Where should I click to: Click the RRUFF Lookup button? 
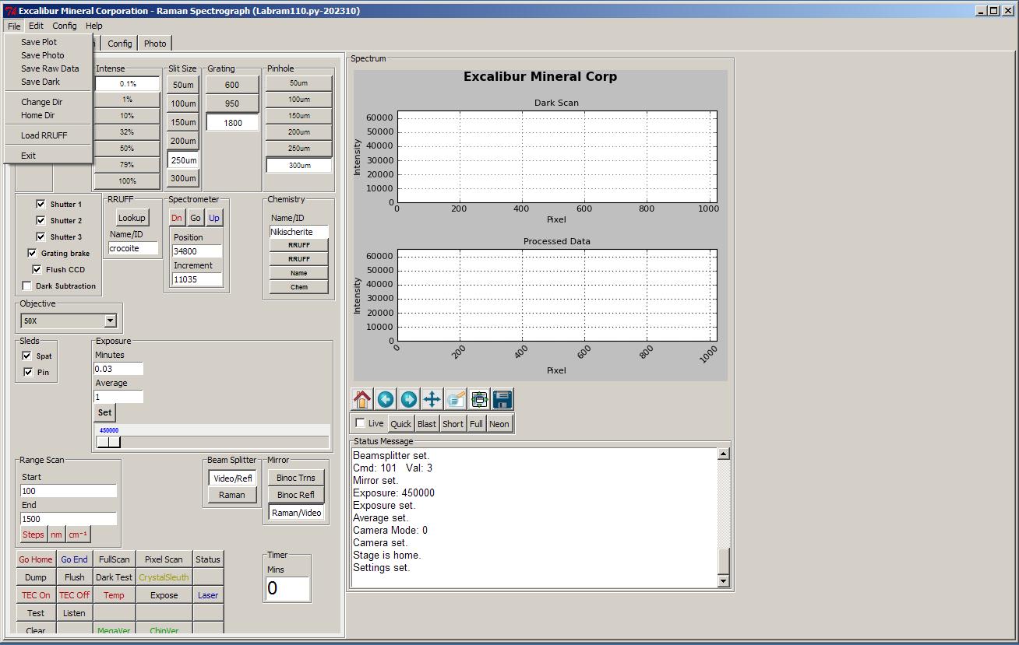point(132,218)
